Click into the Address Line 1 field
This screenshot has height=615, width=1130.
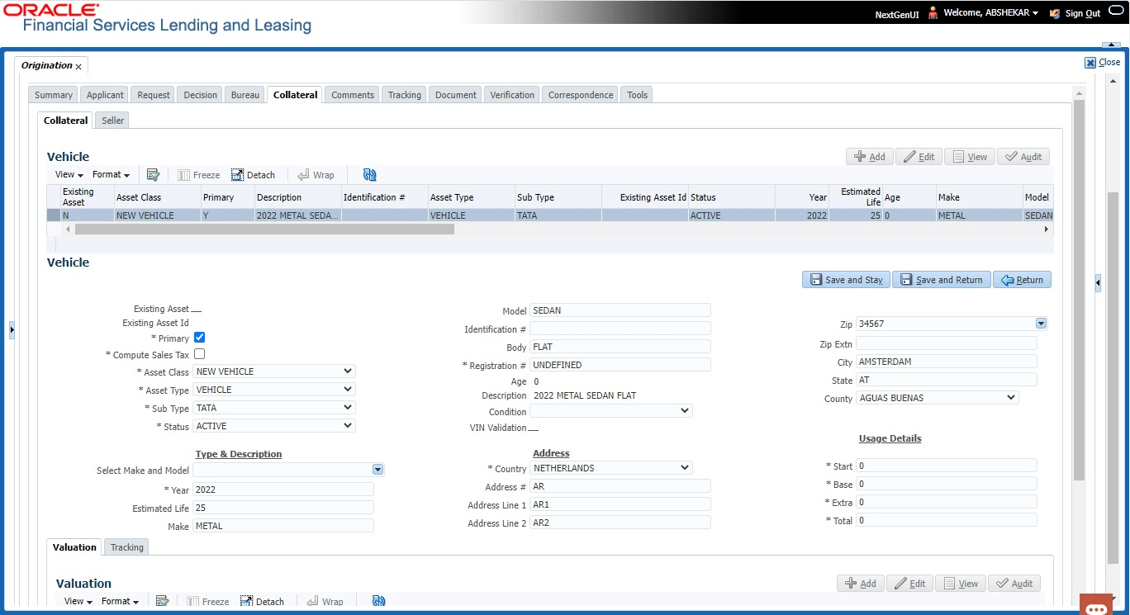pos(620,504)
